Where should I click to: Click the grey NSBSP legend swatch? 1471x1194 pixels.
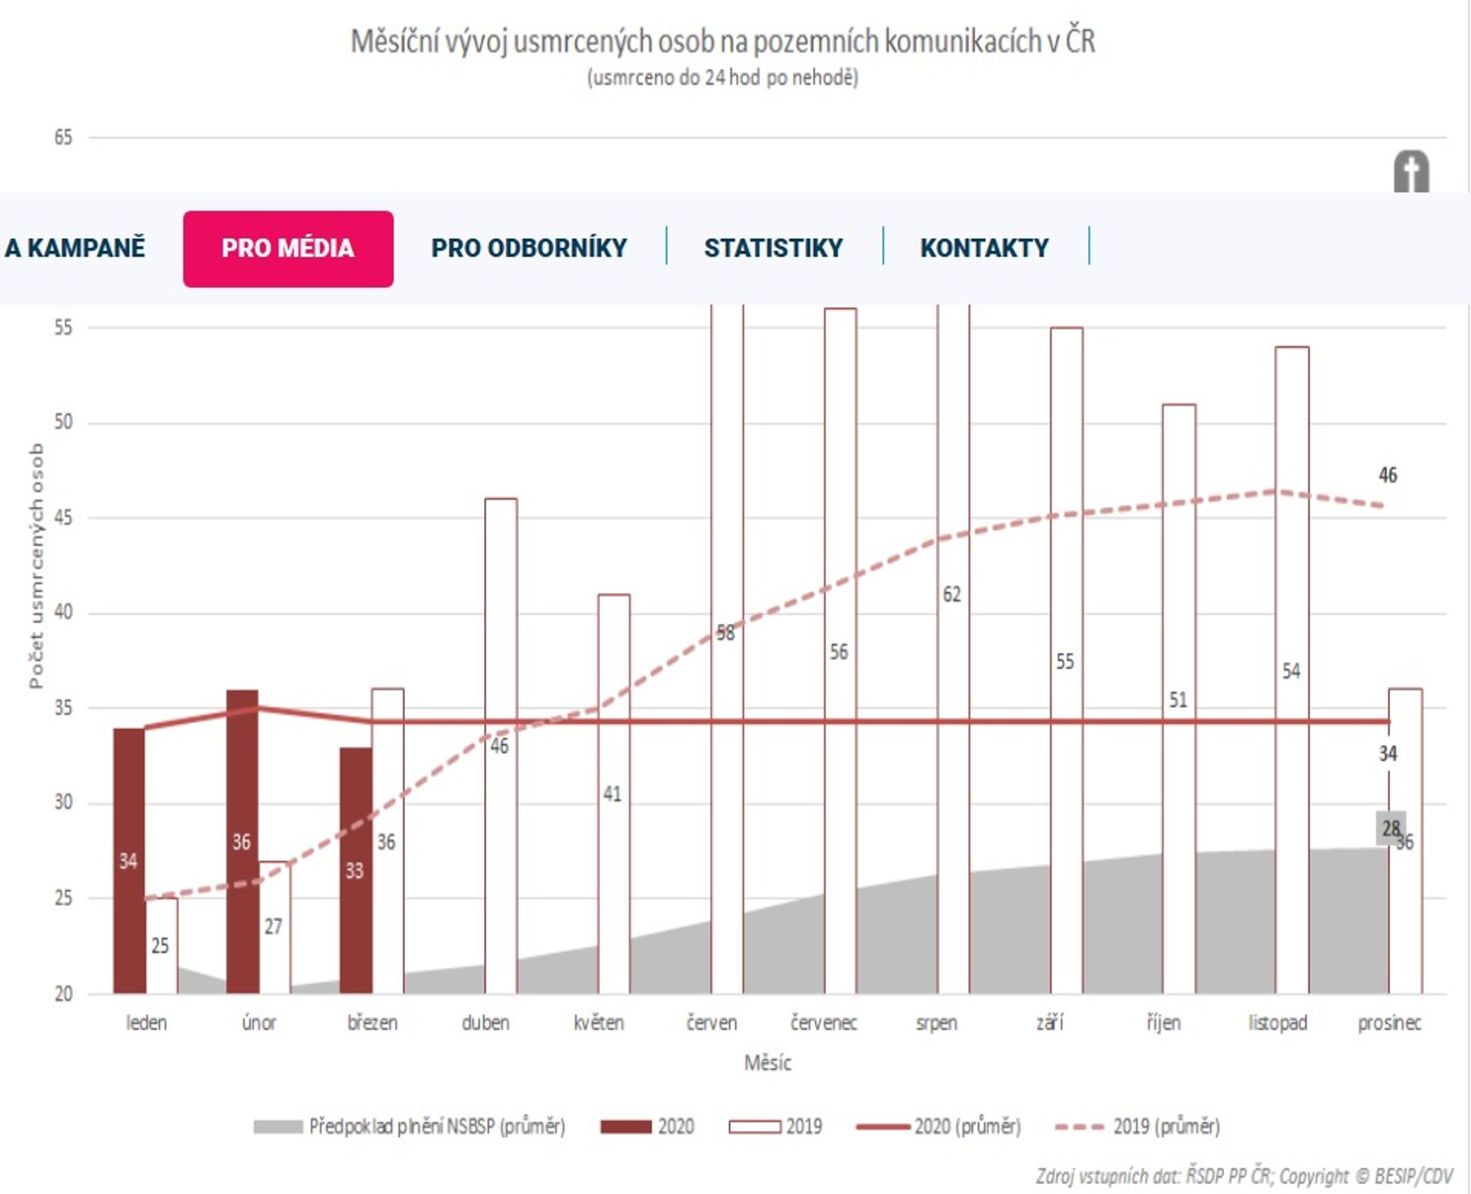click(x=278, y=1127)
